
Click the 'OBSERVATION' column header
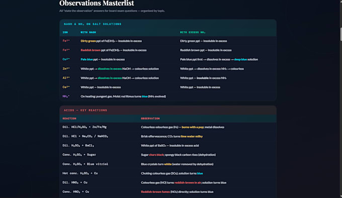[x=150, y=119]
